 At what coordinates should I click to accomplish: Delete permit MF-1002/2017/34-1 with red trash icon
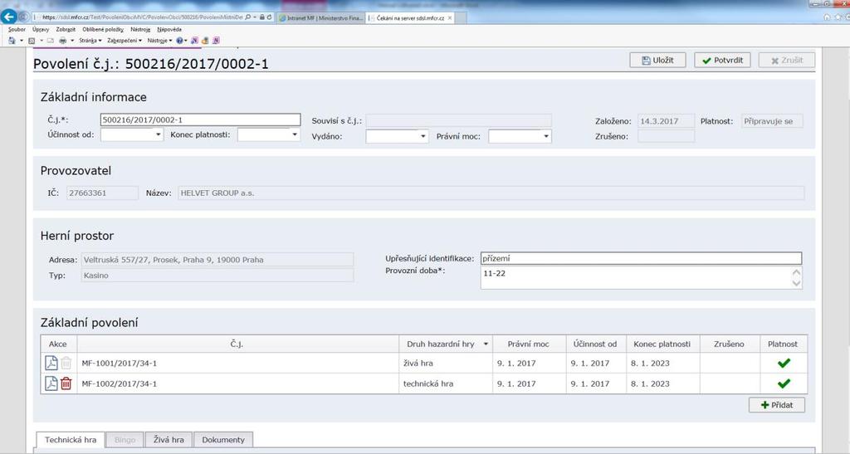tap(66, 383)
